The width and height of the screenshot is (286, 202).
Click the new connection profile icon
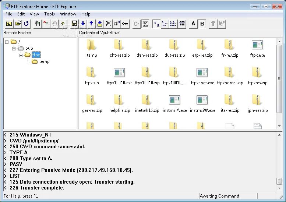click(38, 24)
